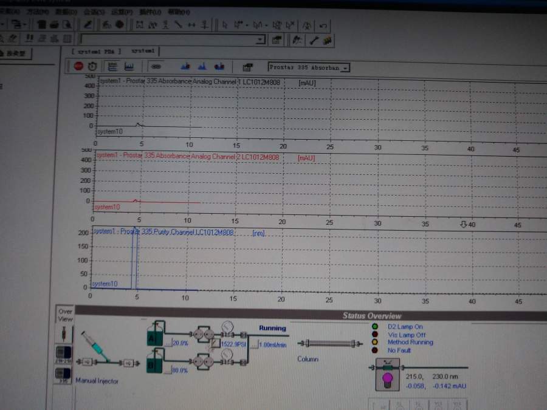Click the chain link icon in acquisition toolbar
Screen dimensions: 547x410
(x=156, y=66)
